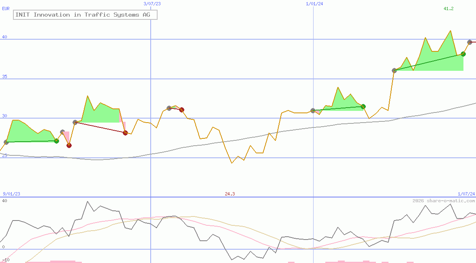Click the last grey marker just under 40 EUR
Viewport: 476px width, 263px height.
click(470, 42)
